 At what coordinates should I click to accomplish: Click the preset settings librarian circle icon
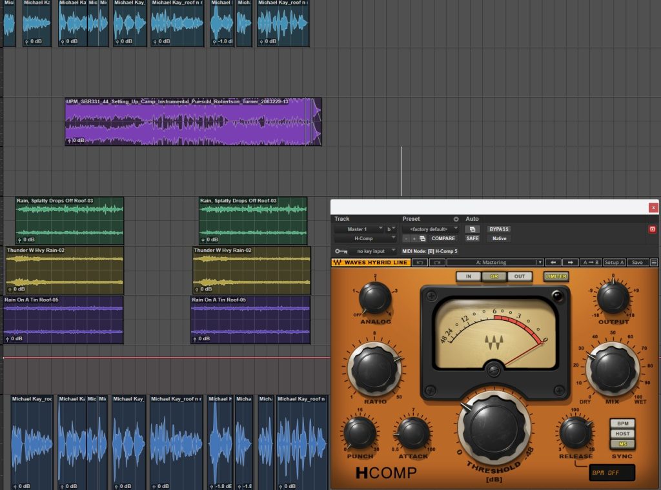(x=456, y=219)
